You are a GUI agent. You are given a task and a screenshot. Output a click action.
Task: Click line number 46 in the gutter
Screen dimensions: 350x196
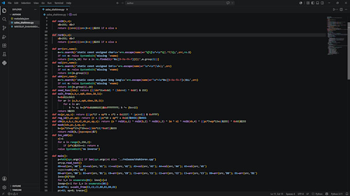46,156
